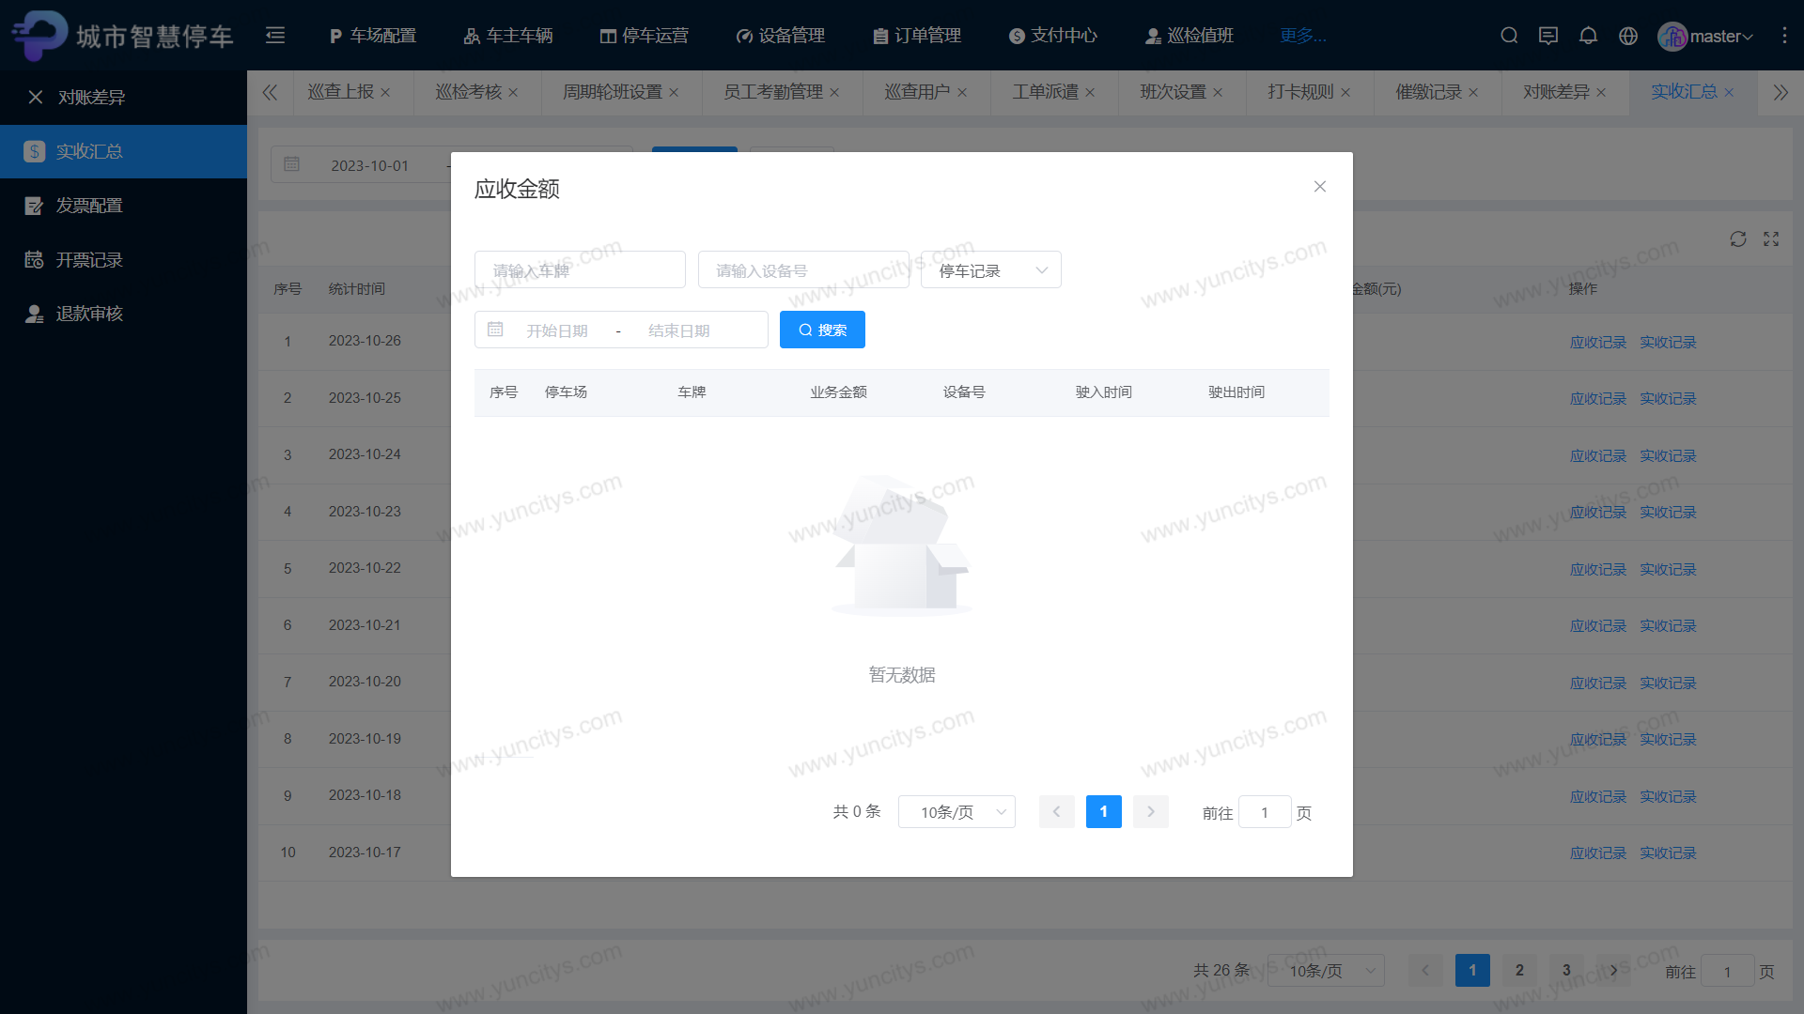1804x1014 pixels.
Task: Open 发票配置 in the sidebar
Action: (x=89, y=206)
